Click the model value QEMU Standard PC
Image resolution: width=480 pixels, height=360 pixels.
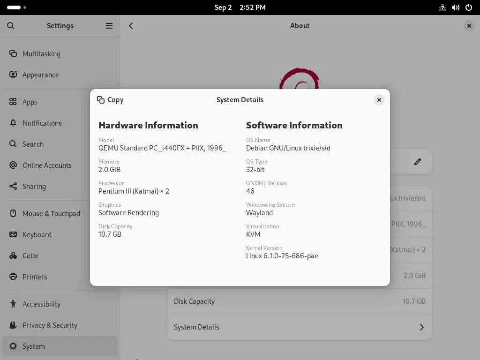[x=162, y=148]
